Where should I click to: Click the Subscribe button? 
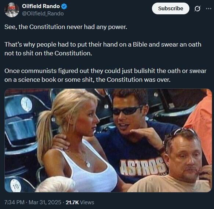(x=170, y=8)
